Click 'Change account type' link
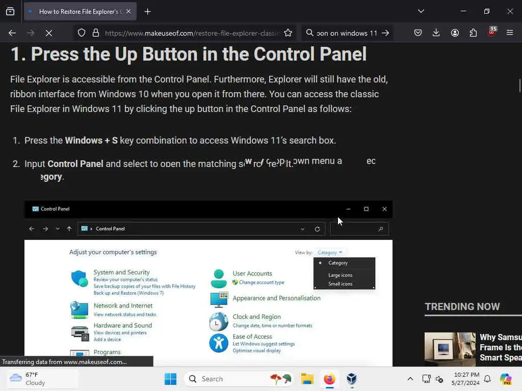The height and width of the screenshot is (391, 522). click(262, 282)
